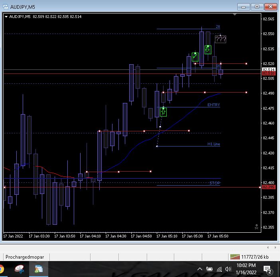Image resolution: width=280 pixels, height=277 pixels.
Task: Open the AUDJPY,M5 chart window system icon
Action: [6, 7]
